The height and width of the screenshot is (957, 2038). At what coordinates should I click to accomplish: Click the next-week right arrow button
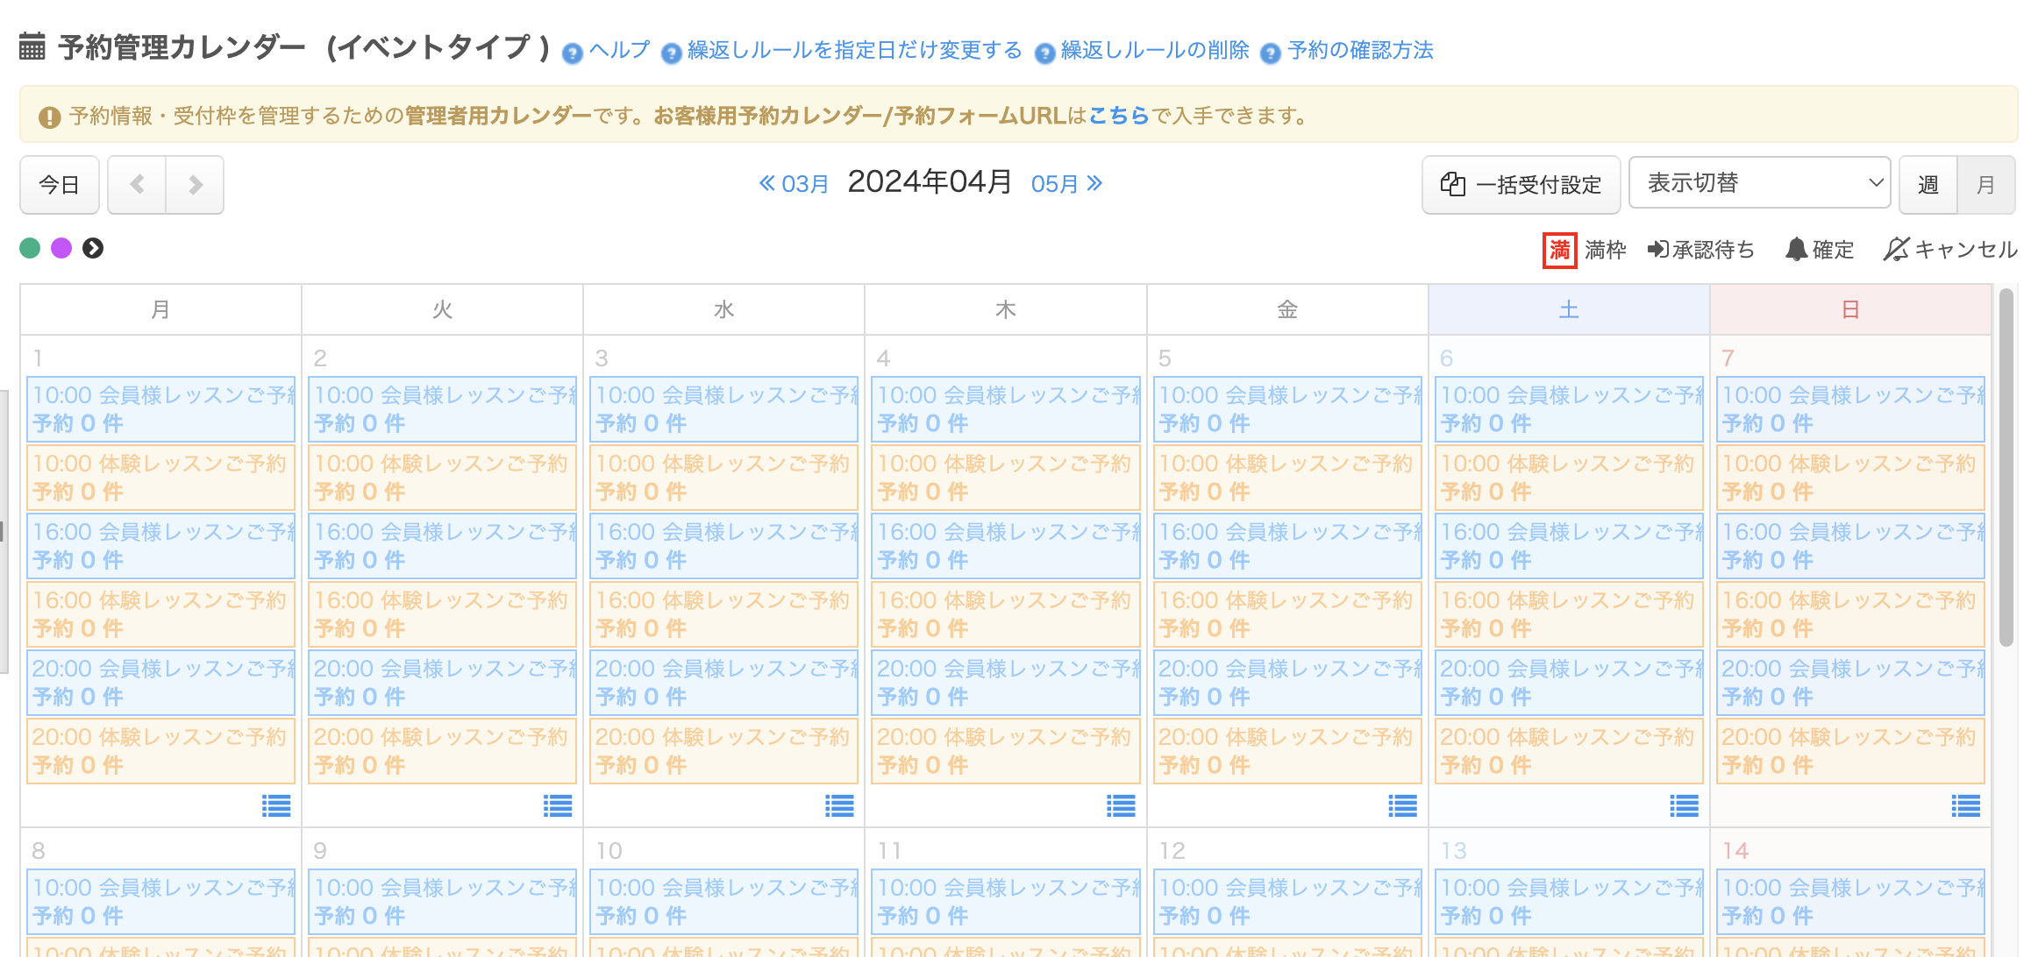tap(195, 185)
